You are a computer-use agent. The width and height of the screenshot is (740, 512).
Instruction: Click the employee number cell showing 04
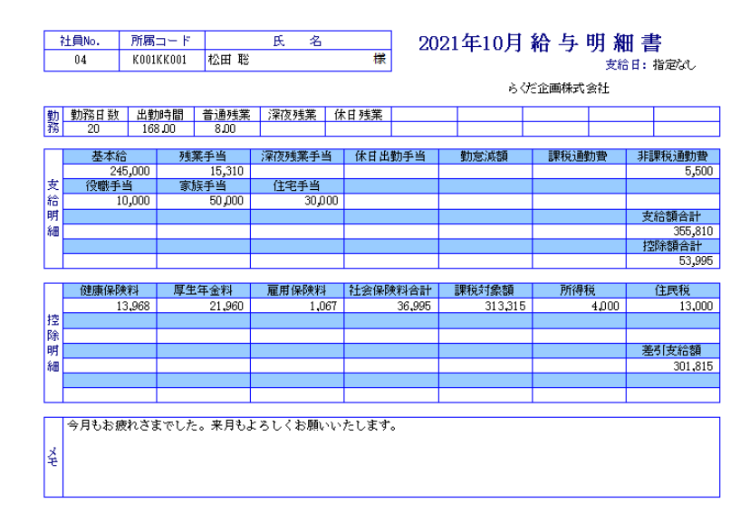point(80,60)
